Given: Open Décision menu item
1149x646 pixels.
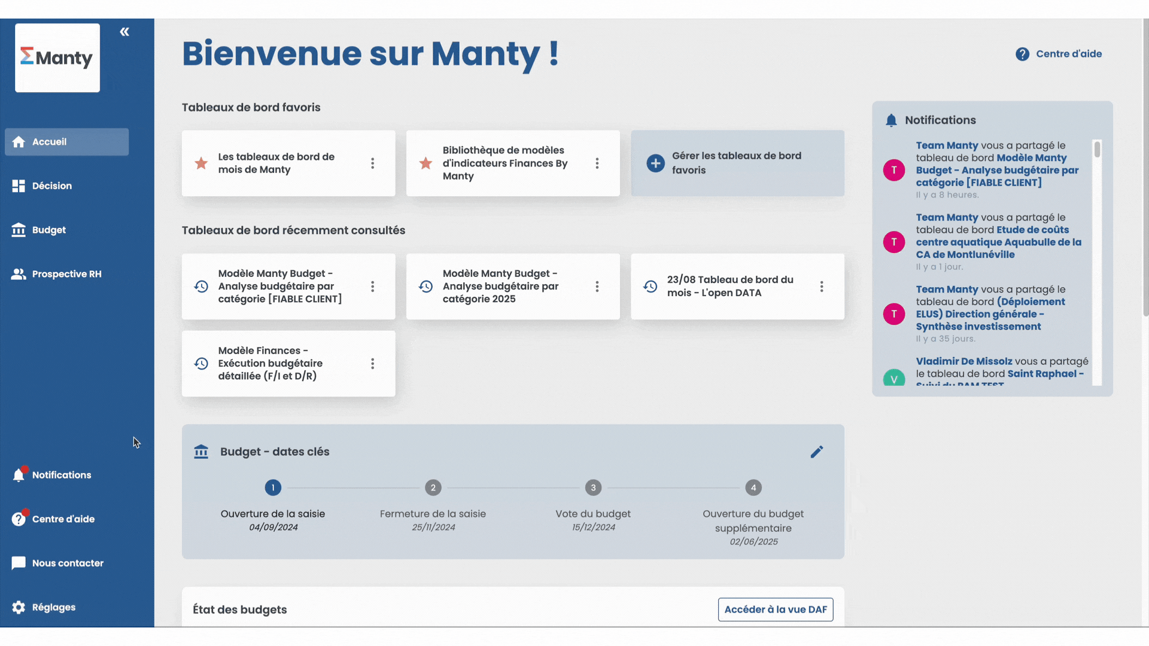Looking at the screenshot, I should tap(66, 186).
